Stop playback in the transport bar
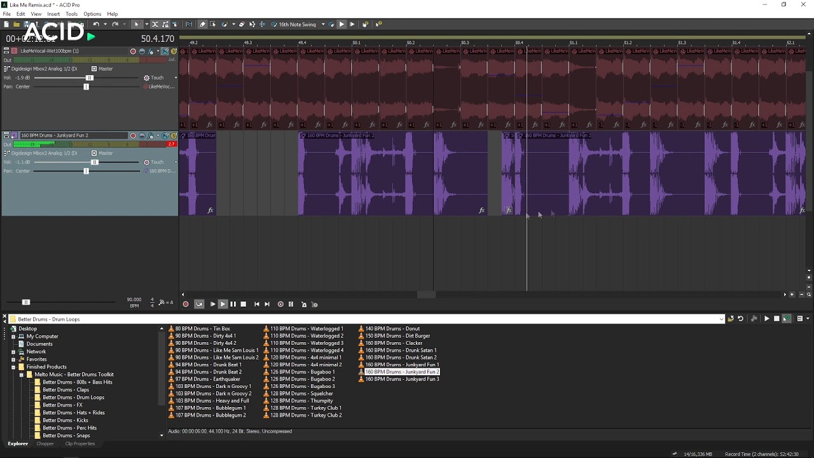Viewport: 814px width, 458px height. pos(243,304)
